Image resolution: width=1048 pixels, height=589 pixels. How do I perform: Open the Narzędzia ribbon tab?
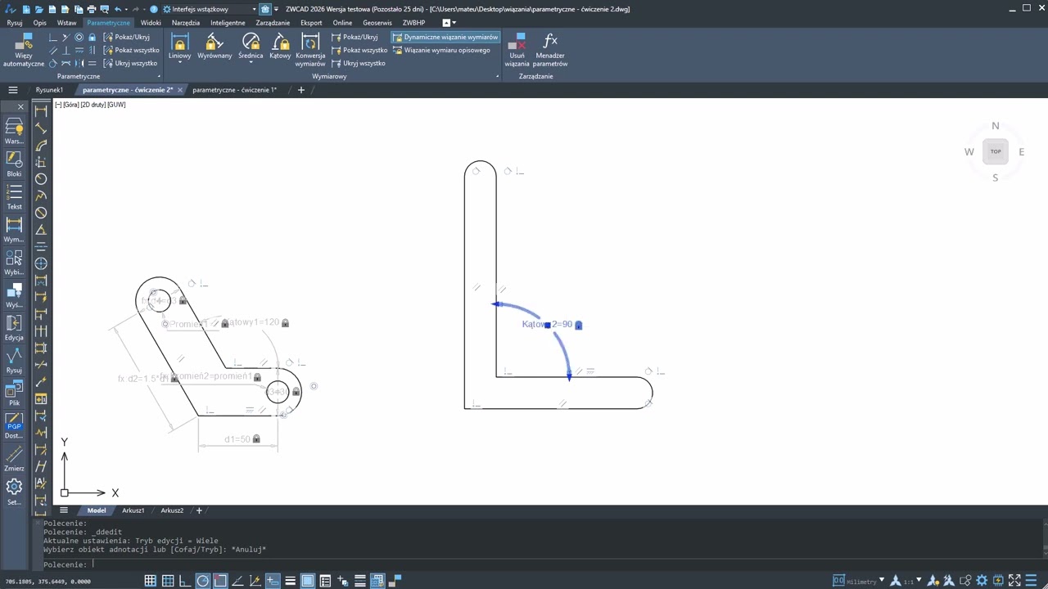pyautogui.click(x=186, y=23)
